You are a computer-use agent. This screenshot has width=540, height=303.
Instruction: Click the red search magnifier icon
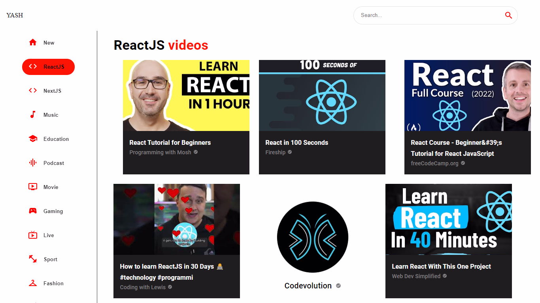508,15
